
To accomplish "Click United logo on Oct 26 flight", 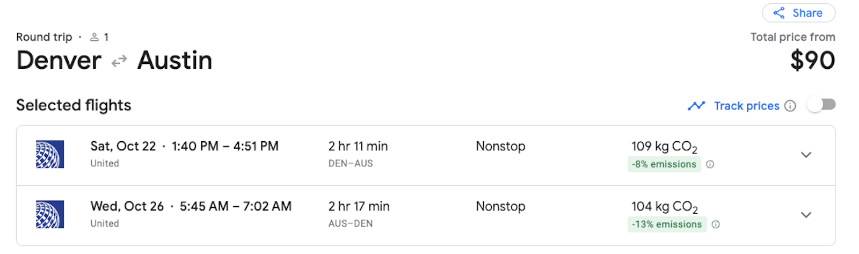I will pyautogui.click(x=50, y=214).
